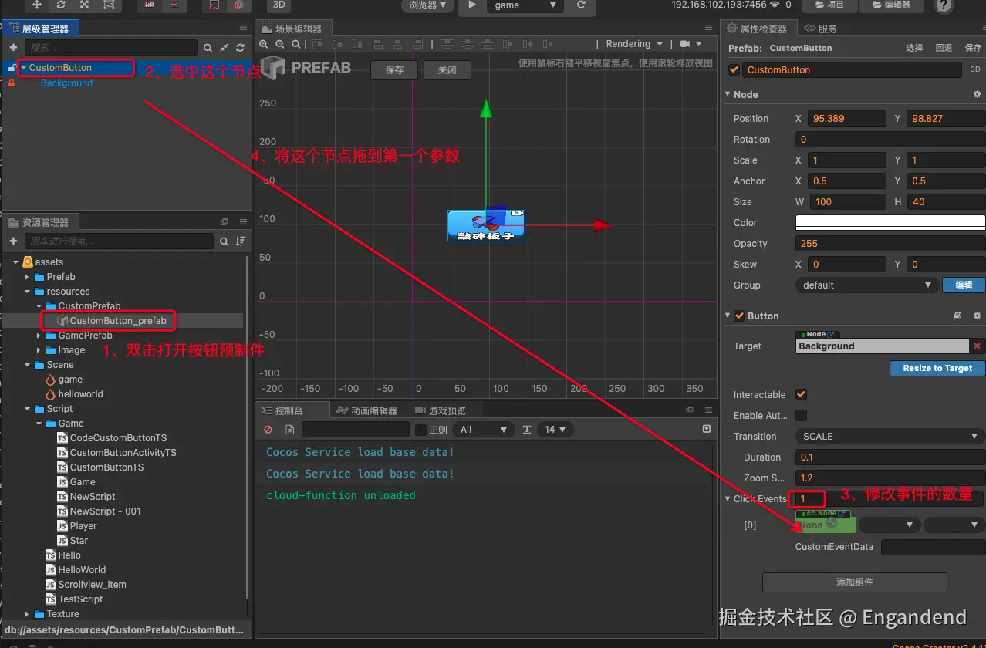Toggle the Button component enabled checkbox
This screenshot has width=986, height=648.
[739, 316]
